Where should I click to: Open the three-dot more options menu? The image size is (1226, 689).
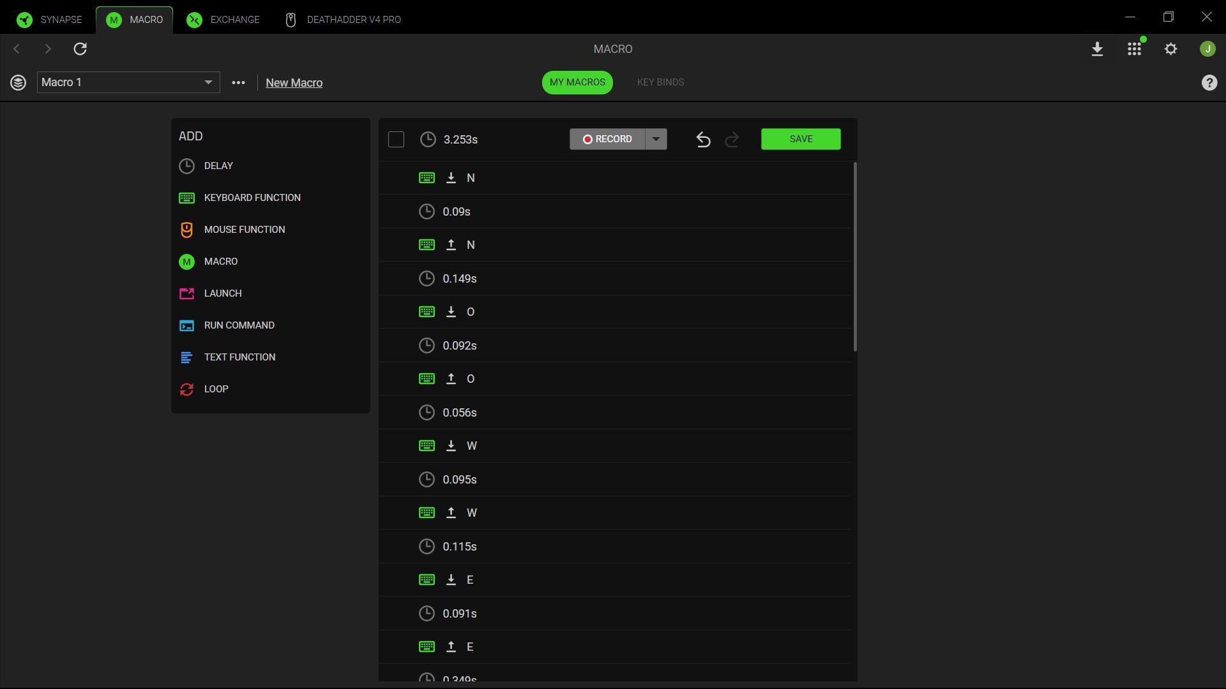[238, 82]
